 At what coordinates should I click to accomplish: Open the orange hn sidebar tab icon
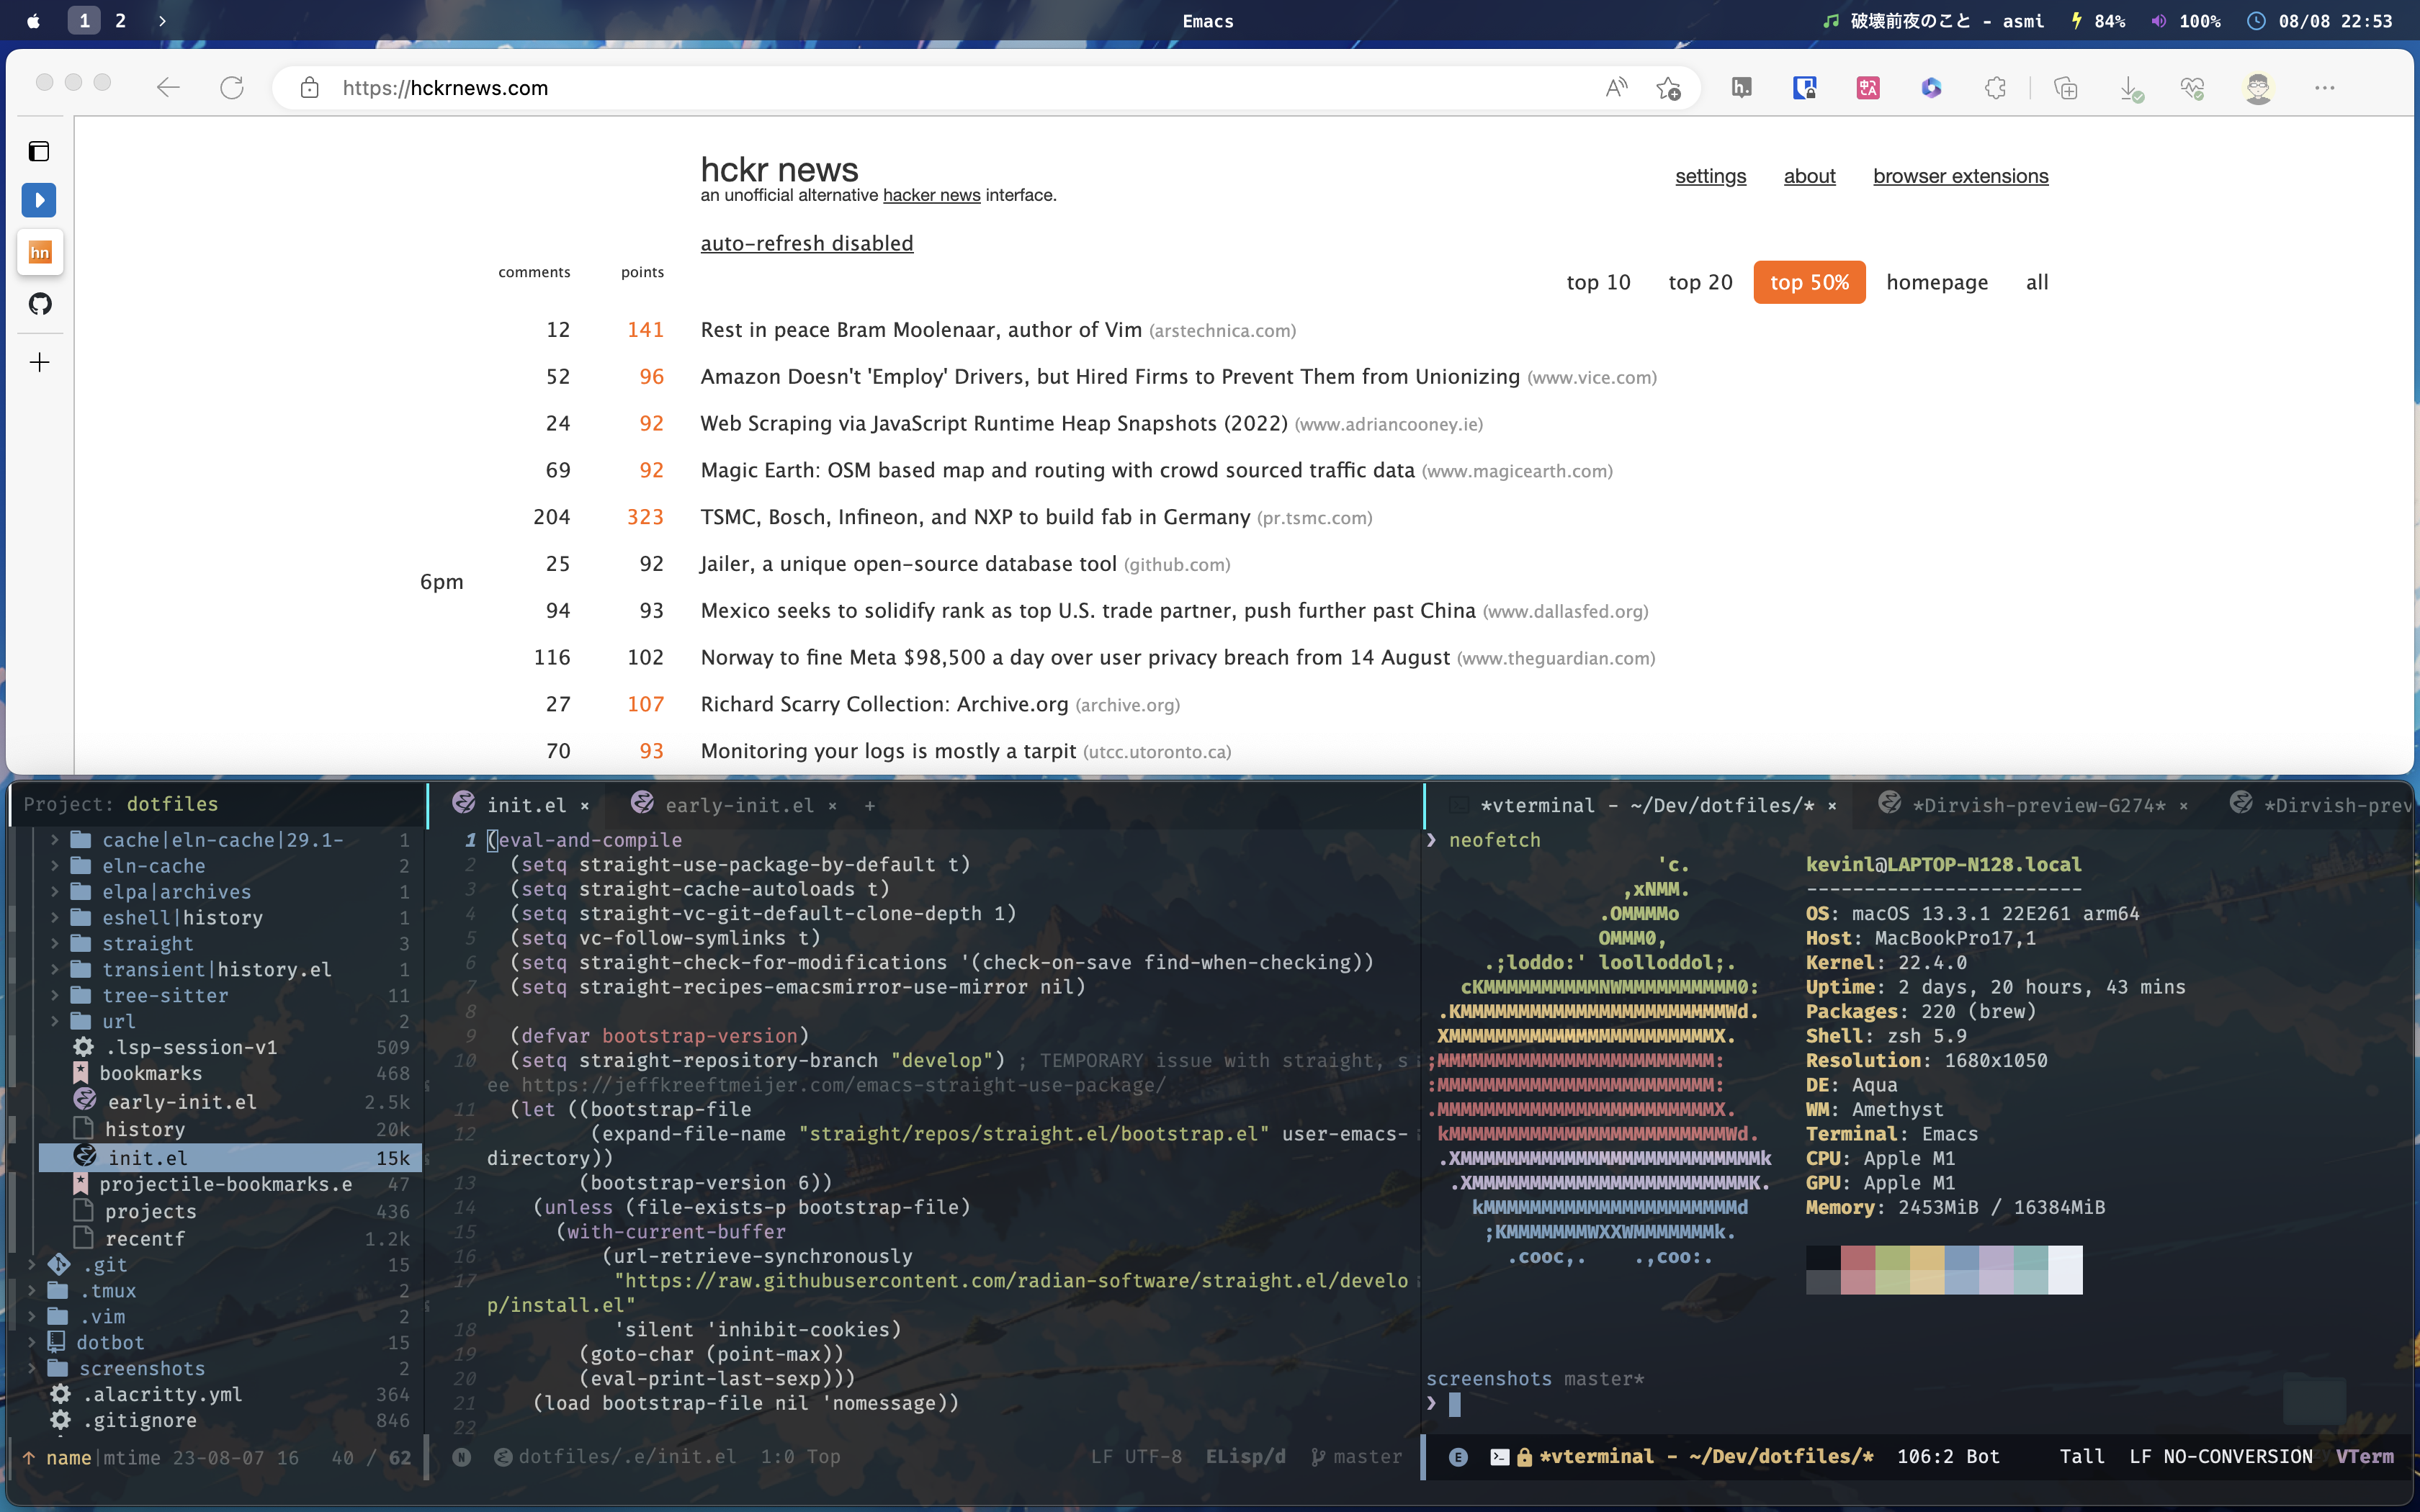40,252
